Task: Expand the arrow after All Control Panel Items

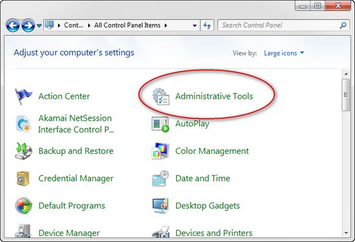Action: (166, 25)
